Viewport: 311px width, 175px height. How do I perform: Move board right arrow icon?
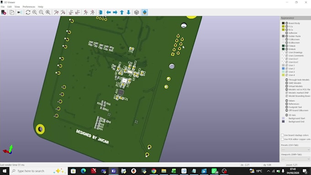pyautogui.click(x=115, y=12)
